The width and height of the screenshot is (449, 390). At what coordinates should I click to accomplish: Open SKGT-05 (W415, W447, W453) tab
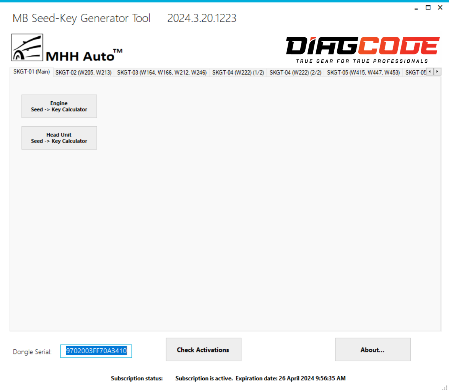tap(363, 73)
